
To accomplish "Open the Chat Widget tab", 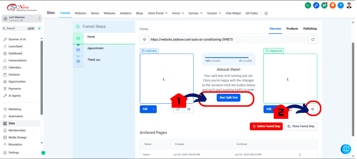I will (233, 13).
